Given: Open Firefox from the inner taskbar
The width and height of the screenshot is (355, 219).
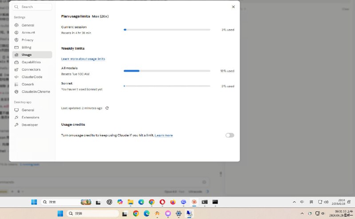Looking at the screenshot, I should click(173, 202).
